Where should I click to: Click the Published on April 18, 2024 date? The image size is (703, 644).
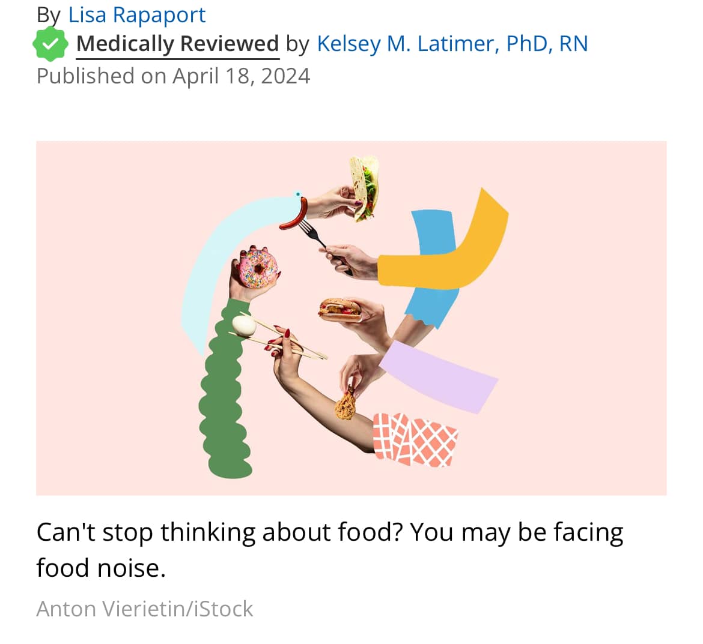point(173,76)
